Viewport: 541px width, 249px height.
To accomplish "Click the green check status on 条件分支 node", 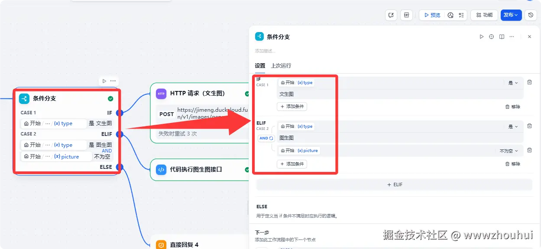I will [x=110, y=99].
